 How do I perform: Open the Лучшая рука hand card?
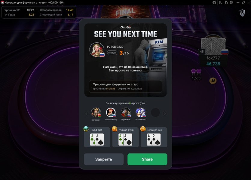click(x=126, y=137)
